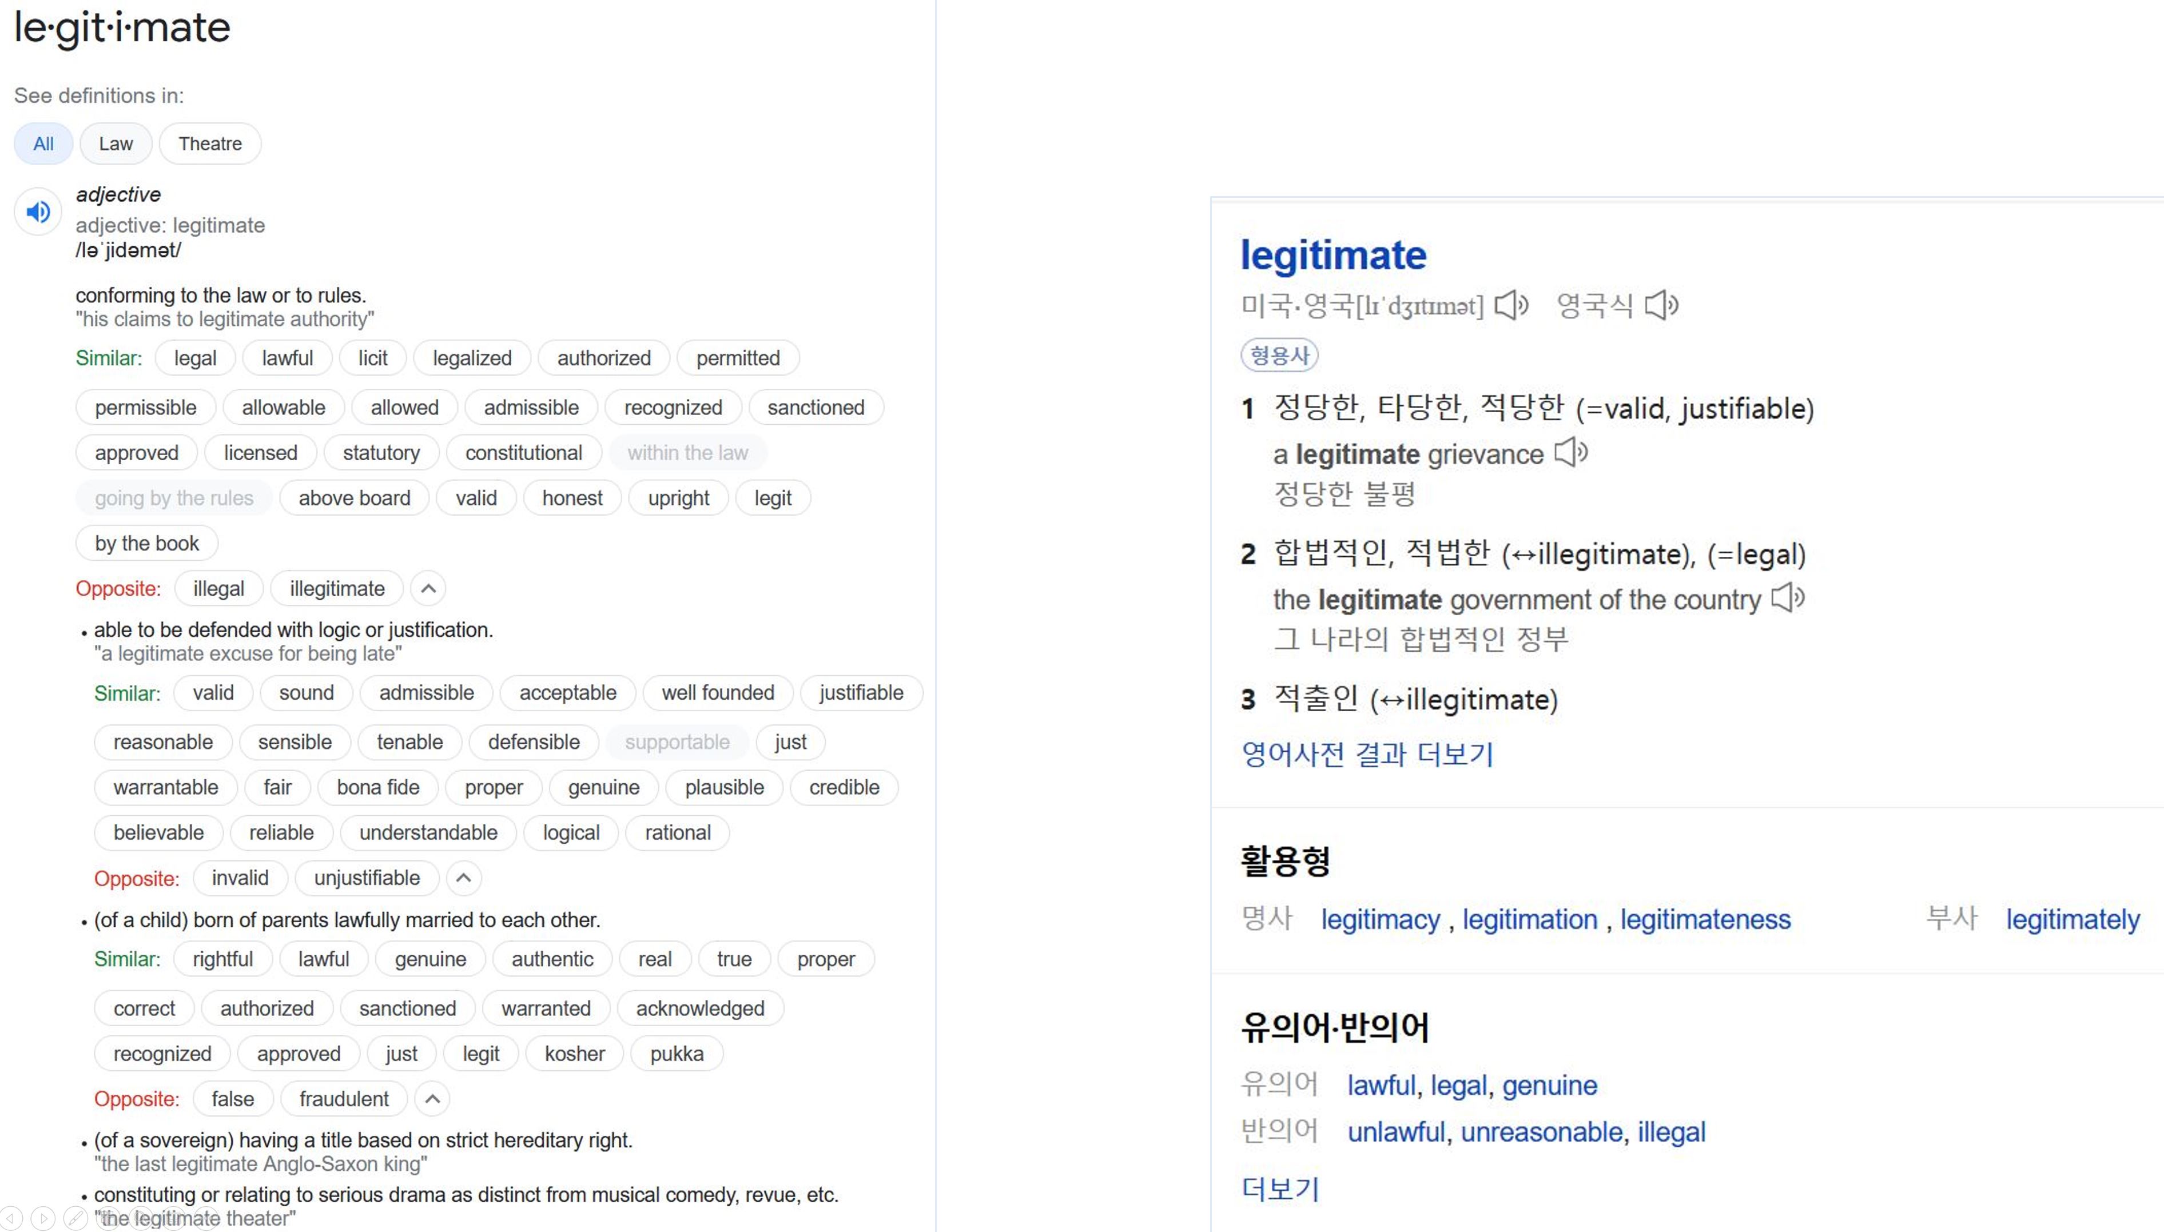Select the Law definitions filter
Viewport: 2164px width, 1232px height.
(116, 144)
